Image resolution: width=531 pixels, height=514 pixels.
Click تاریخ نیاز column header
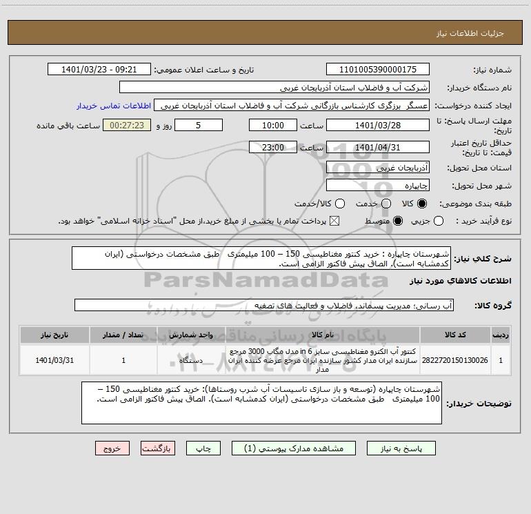pyautogui.click(x=54, y=335)
